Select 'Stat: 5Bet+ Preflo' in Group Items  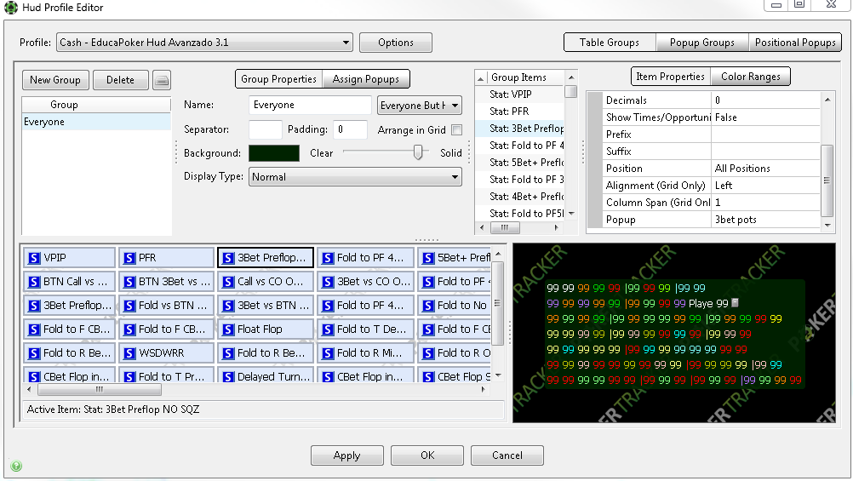tap(519, 162)
